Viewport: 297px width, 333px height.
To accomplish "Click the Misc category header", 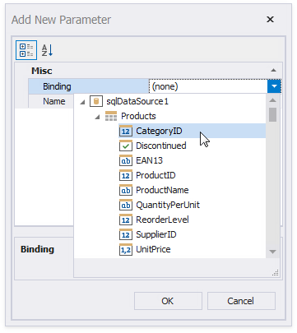I will [x=42, y=71].
